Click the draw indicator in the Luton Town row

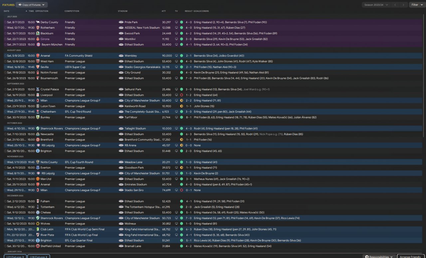(181, 106)
